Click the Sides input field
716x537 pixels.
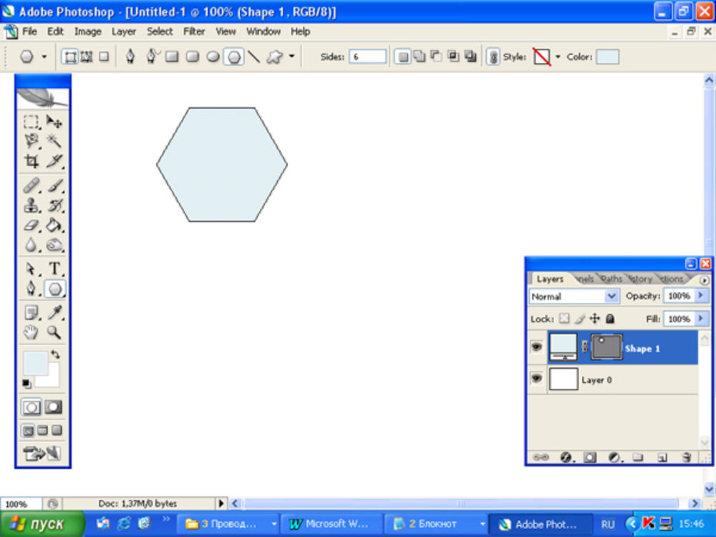367,57
